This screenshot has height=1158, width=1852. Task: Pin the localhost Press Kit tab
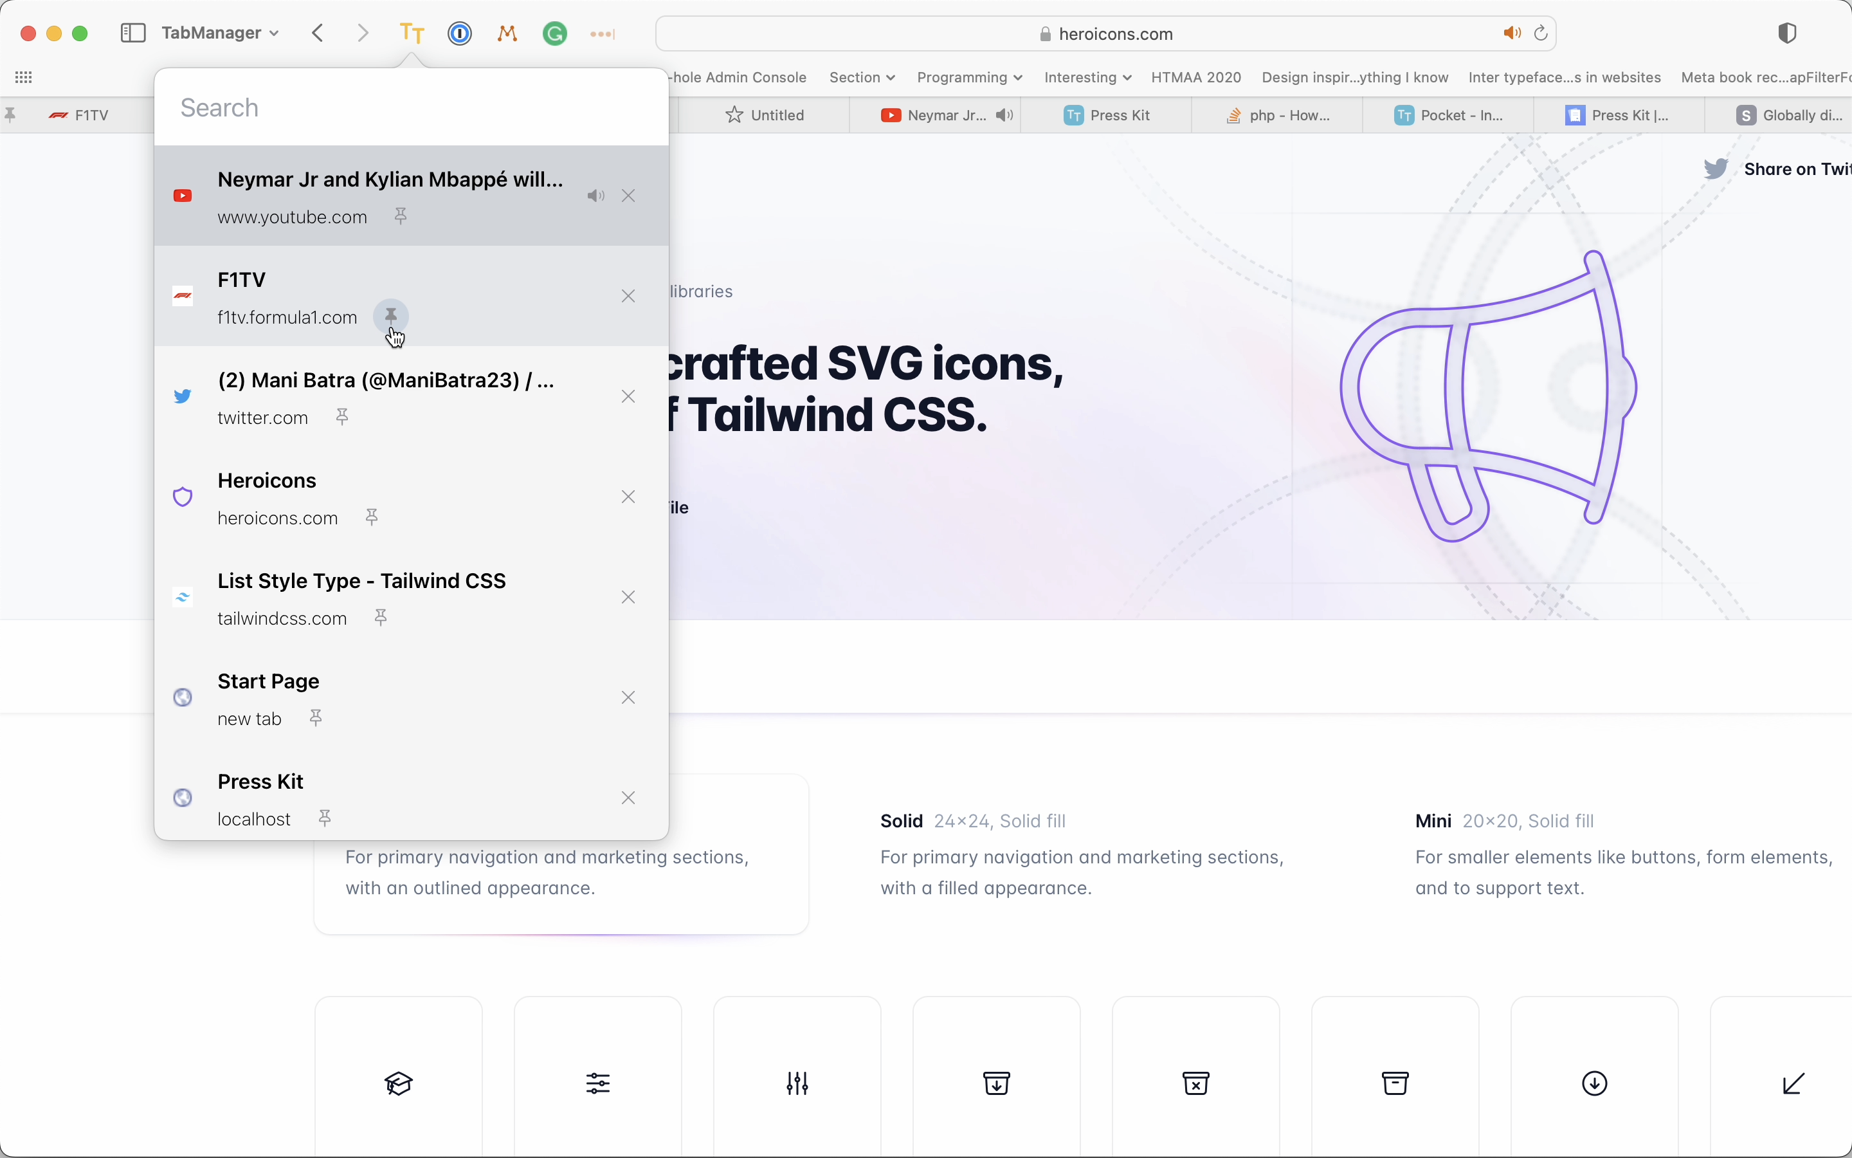point(325,818)
